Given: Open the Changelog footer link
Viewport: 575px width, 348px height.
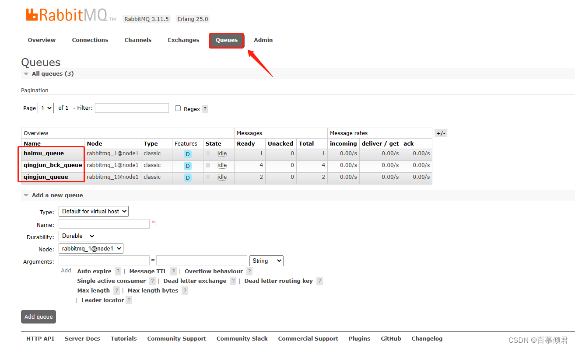Looking at the screenshot, I should (x=427, y=339).
